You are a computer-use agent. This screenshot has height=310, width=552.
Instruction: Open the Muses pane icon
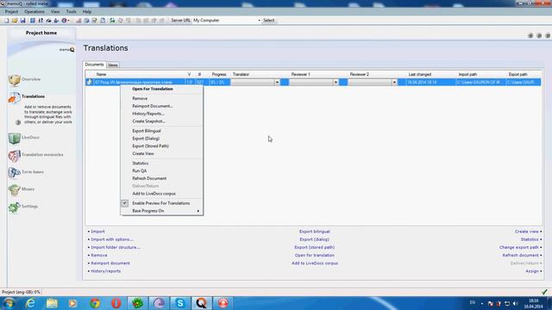pyautogui.click(x=14, y=189)
